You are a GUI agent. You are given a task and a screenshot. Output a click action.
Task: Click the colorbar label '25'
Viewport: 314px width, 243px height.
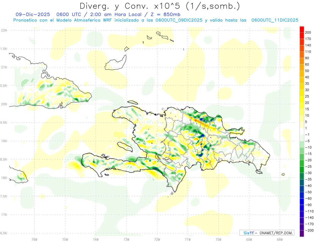(x=307, y=96)
